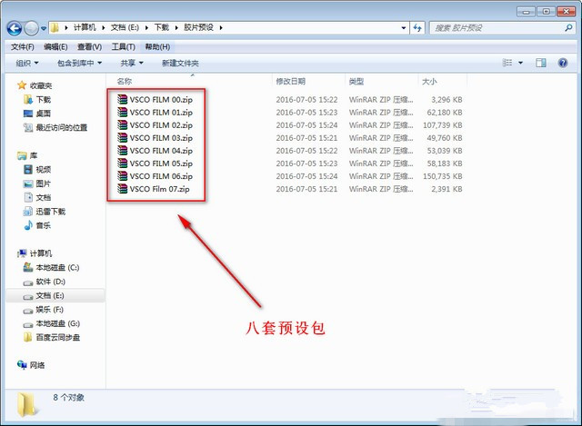Sort by 名称 column header
The image size is (582, 426).
click(125, 81)
